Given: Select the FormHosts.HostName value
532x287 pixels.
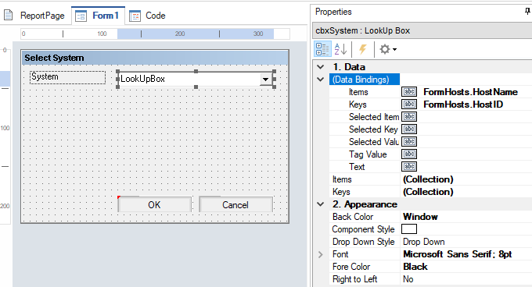Looking at the screenshot, I should click(470, 91).
